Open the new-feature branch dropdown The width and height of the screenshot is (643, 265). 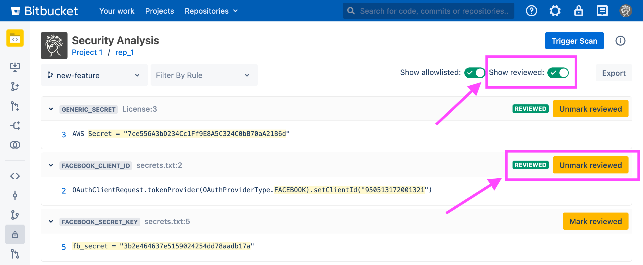click(94, 75)
